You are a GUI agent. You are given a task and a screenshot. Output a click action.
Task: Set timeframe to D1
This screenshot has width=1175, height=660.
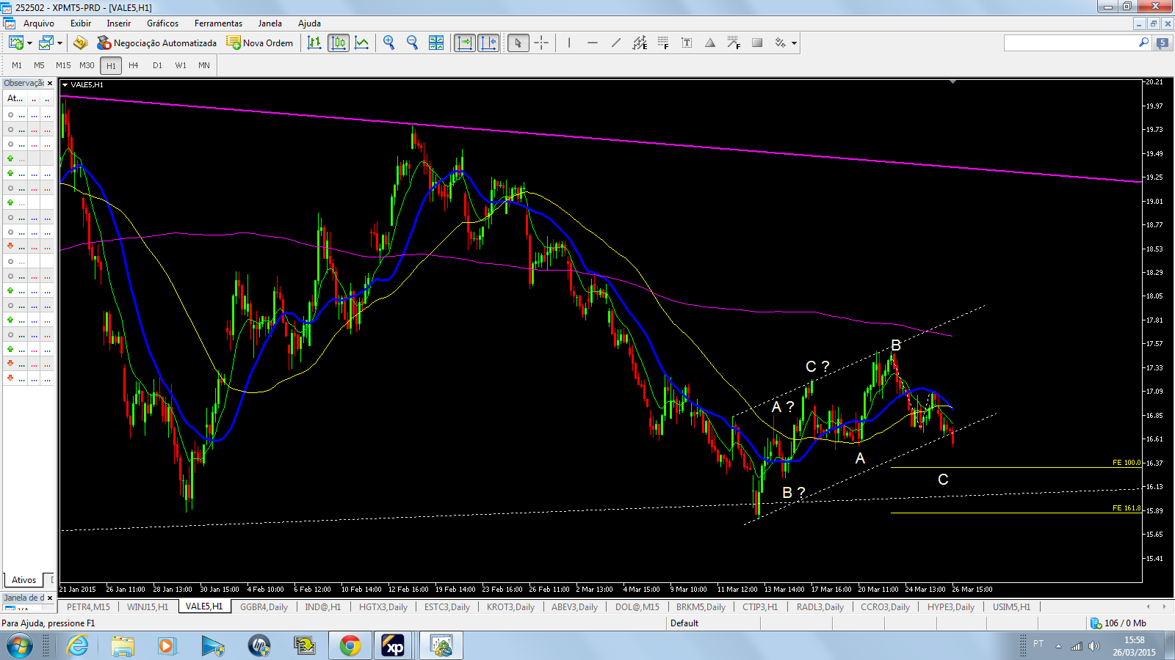157,65
